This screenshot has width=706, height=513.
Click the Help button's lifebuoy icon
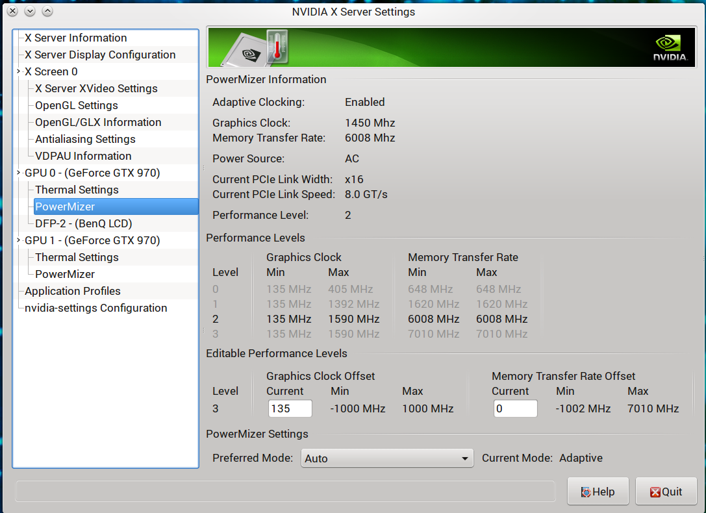click(585, 492)
